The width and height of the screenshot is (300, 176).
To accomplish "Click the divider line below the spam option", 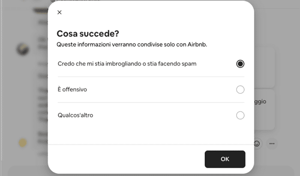I will point(151,77).
